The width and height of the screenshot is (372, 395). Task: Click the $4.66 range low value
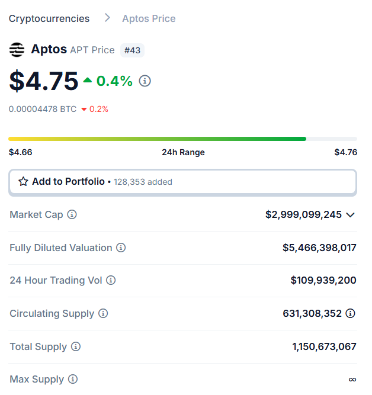(x=20, y=152)
